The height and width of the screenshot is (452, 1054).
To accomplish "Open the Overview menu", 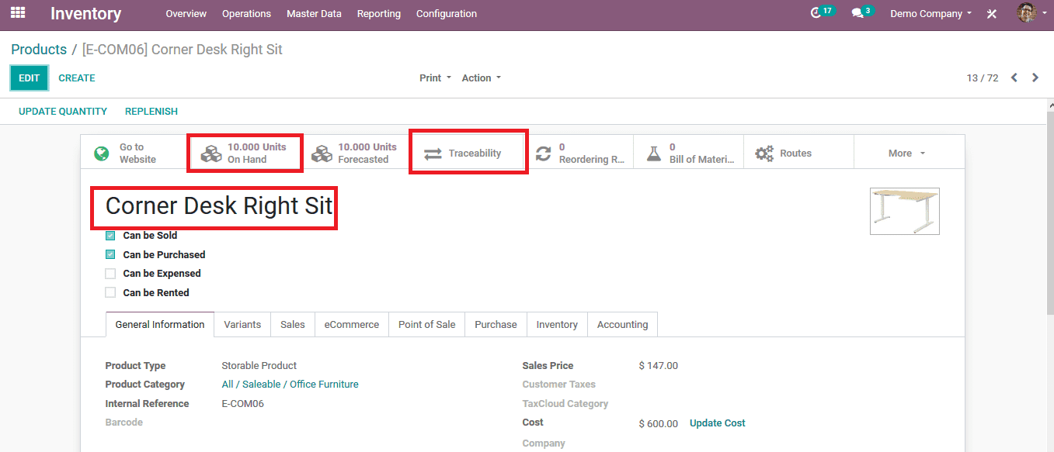I will (186, 14).
